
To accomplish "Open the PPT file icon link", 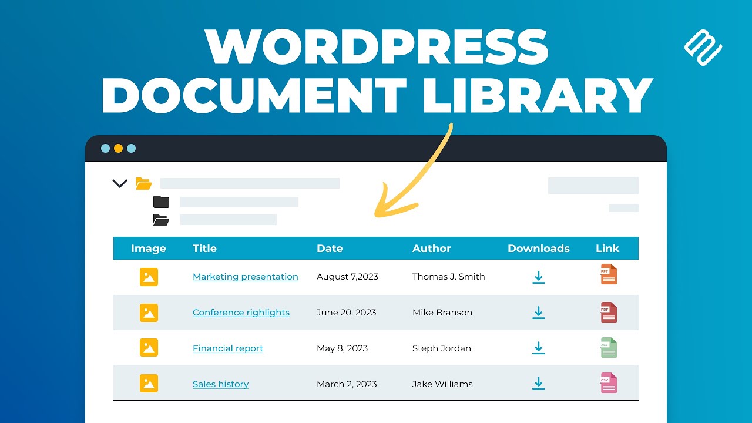I will (609, 274).
